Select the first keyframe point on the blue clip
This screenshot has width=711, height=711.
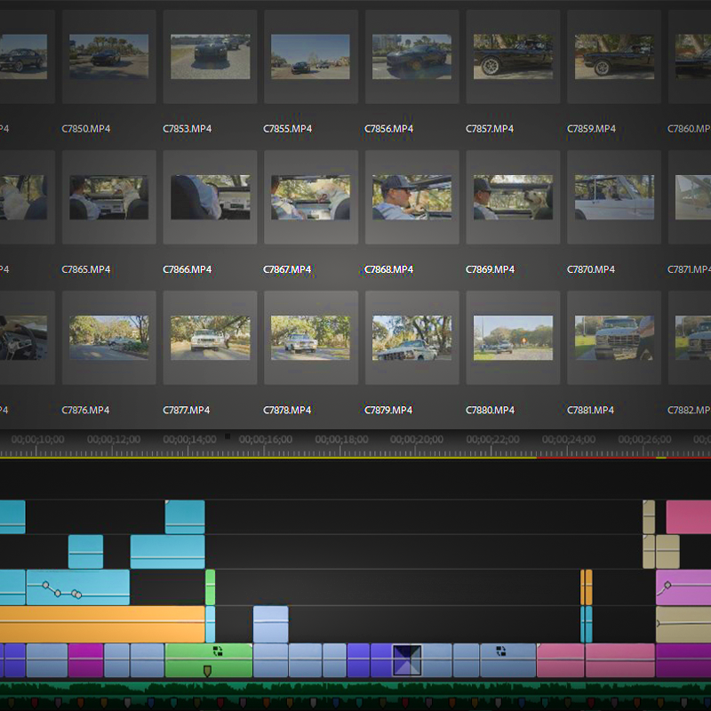[45, 585]
